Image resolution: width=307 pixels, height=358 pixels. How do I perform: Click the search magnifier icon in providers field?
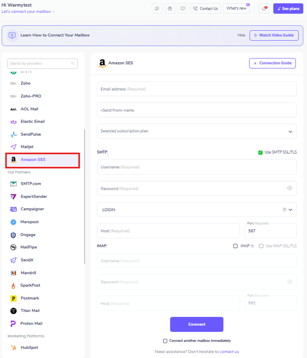(73, 64)
